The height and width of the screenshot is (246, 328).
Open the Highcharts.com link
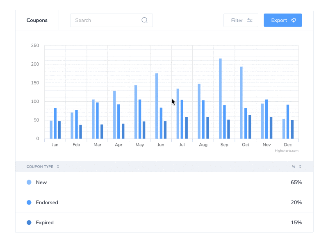point(286,150)
